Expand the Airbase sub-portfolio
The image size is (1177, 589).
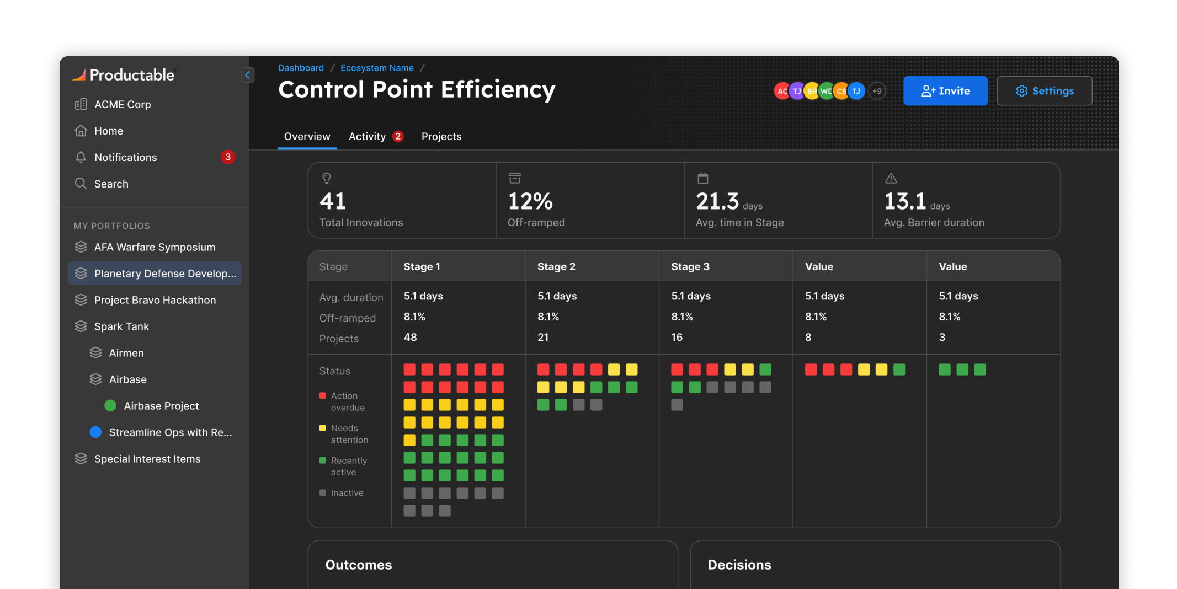[x=127, y=379]
